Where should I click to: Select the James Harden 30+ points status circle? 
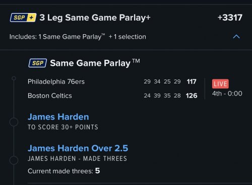pos(14,122)
